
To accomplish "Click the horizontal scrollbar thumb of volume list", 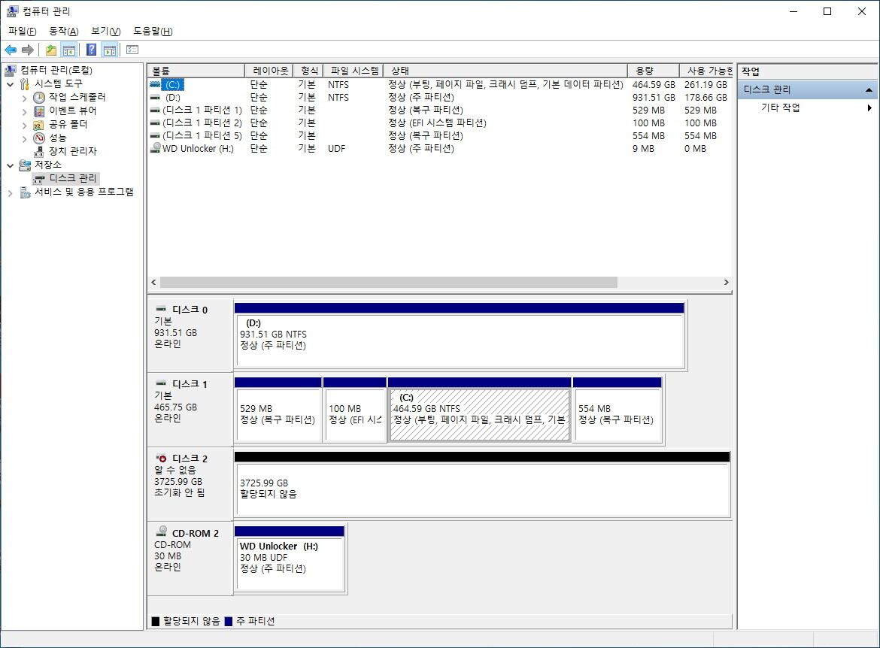I will [388, 282].
